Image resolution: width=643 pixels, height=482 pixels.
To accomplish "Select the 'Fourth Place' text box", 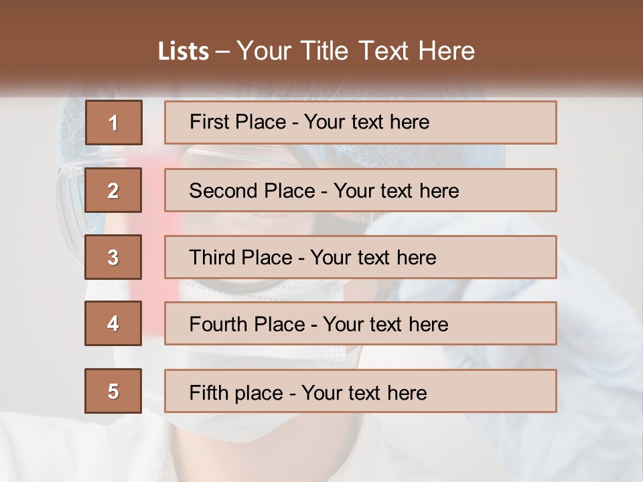I will click(360, 324).
